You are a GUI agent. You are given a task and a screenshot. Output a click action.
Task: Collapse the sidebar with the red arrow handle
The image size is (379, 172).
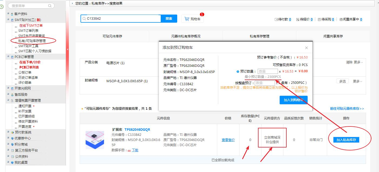point(67,49)
